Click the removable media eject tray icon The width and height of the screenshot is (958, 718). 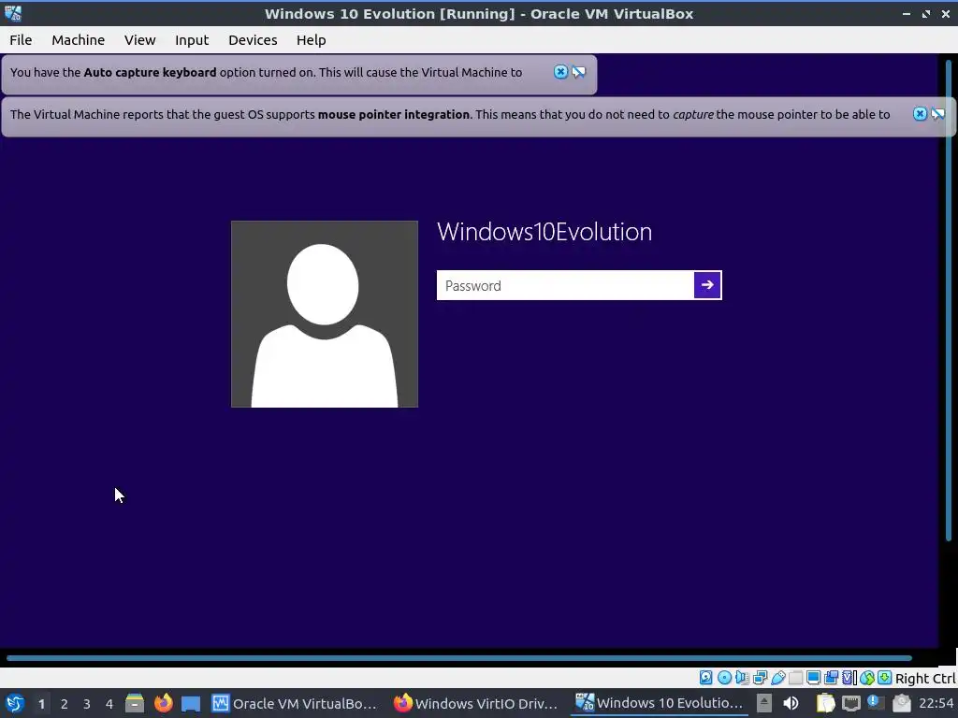pyautogui.click(x=764, y=703)
